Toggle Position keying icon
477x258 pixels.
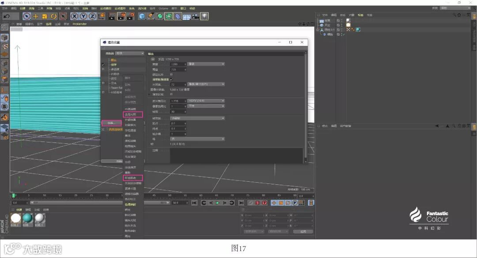click(274, 203)
